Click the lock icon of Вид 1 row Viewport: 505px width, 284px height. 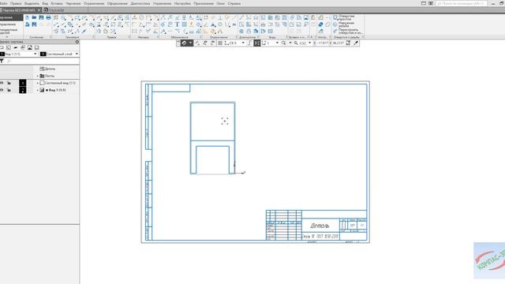click(9, 90)
